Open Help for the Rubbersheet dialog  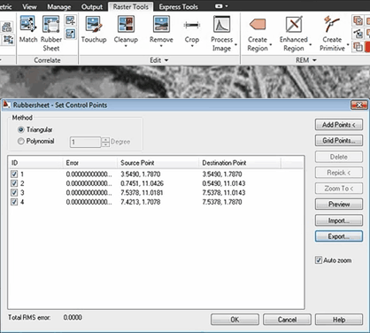click(x=339, y=320)
